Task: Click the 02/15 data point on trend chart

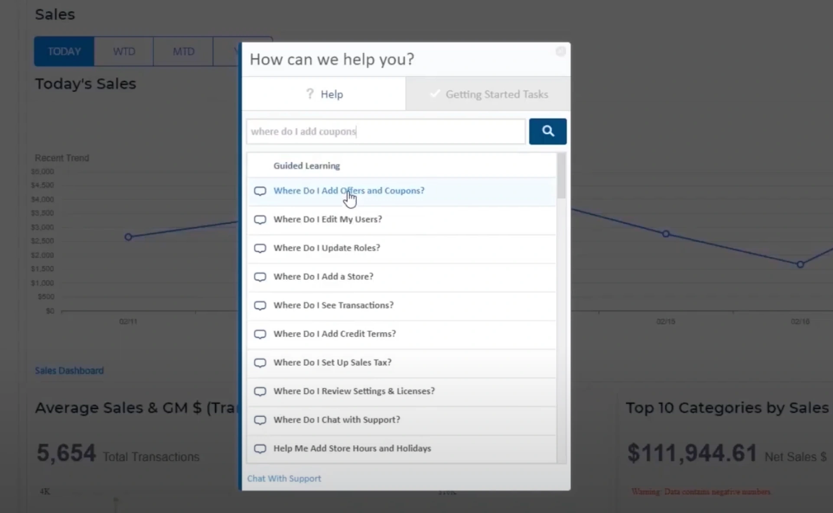Action: pos(666,234)
